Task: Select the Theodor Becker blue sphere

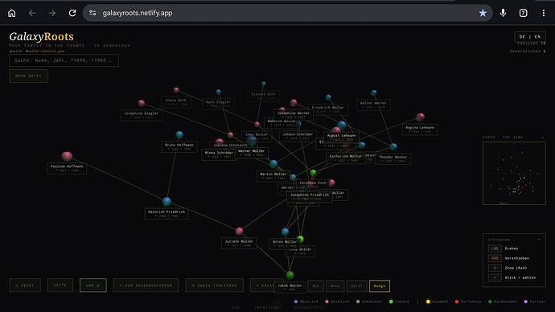Action: pyautogui.click(x=393, y=146)
